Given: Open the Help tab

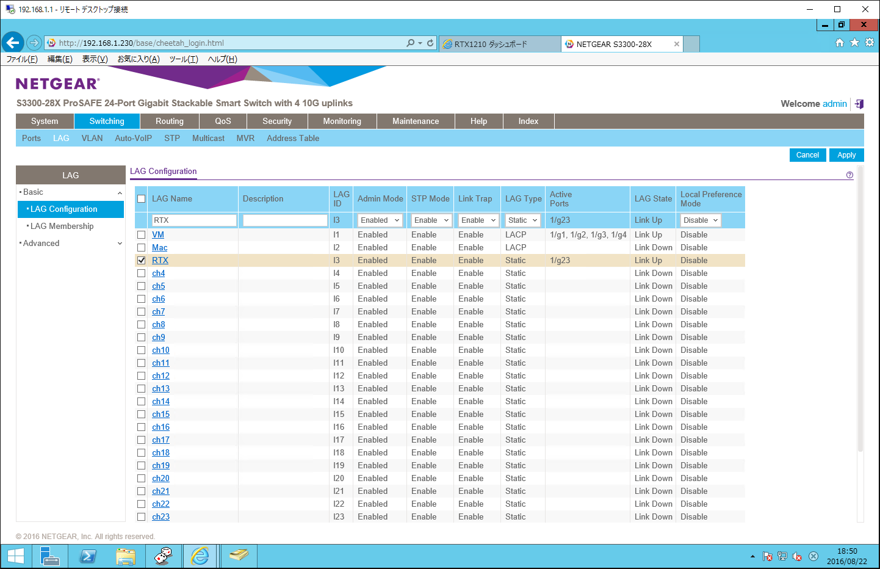Looking at the screenshot, I should click(478, 121).
